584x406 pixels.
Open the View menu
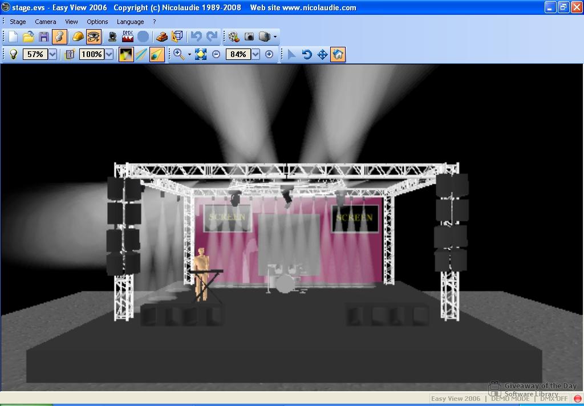click(71, 22)
